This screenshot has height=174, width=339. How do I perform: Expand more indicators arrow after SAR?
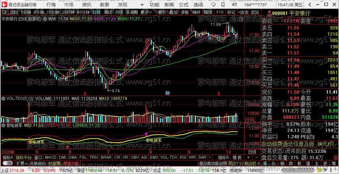(209, 157)
